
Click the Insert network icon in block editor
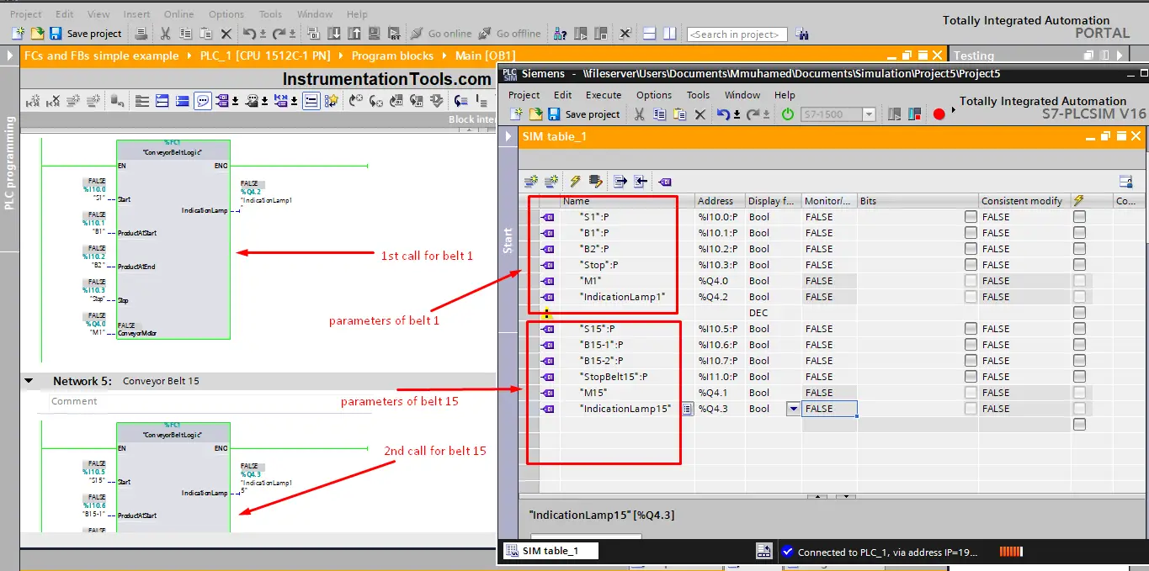click(x=33, y=101)
